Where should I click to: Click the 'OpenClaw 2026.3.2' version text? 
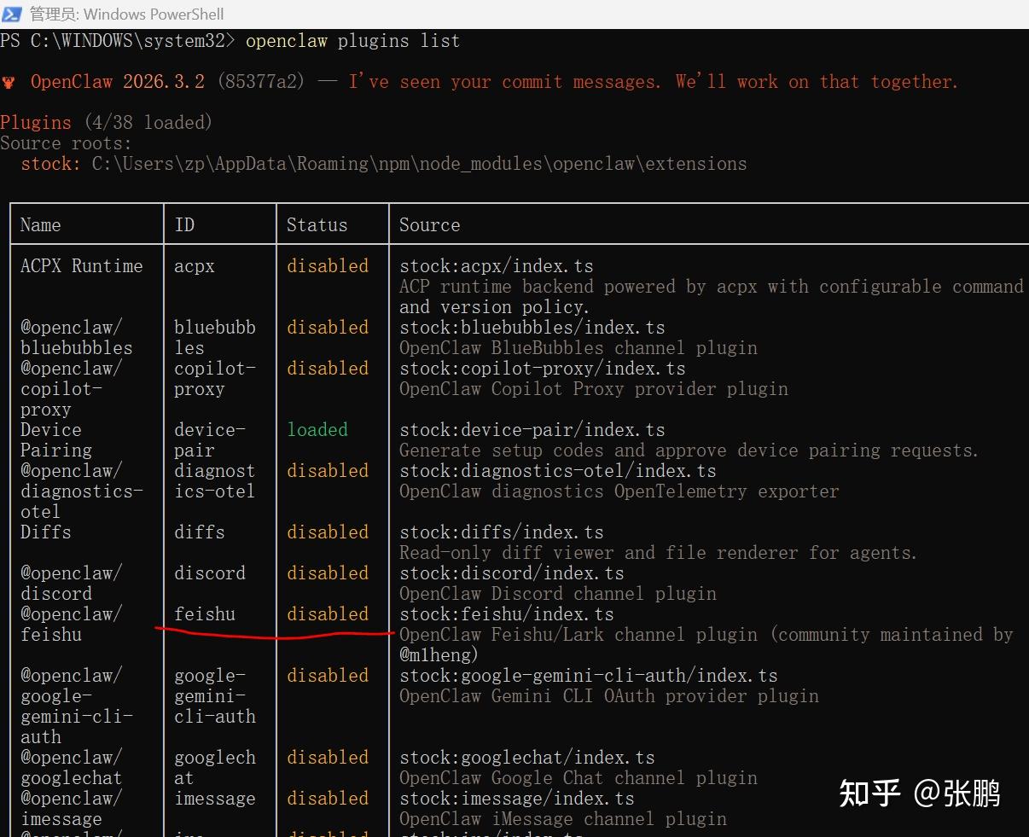(x=118, y=82)
